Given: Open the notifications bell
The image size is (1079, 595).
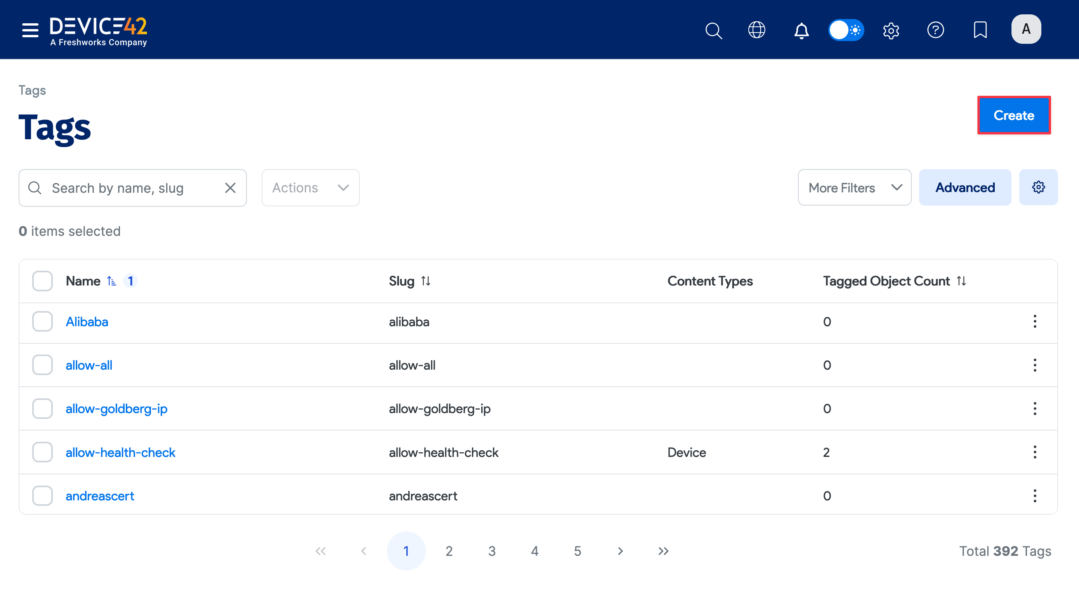Looking at the screenshot, I should point(801,30).
